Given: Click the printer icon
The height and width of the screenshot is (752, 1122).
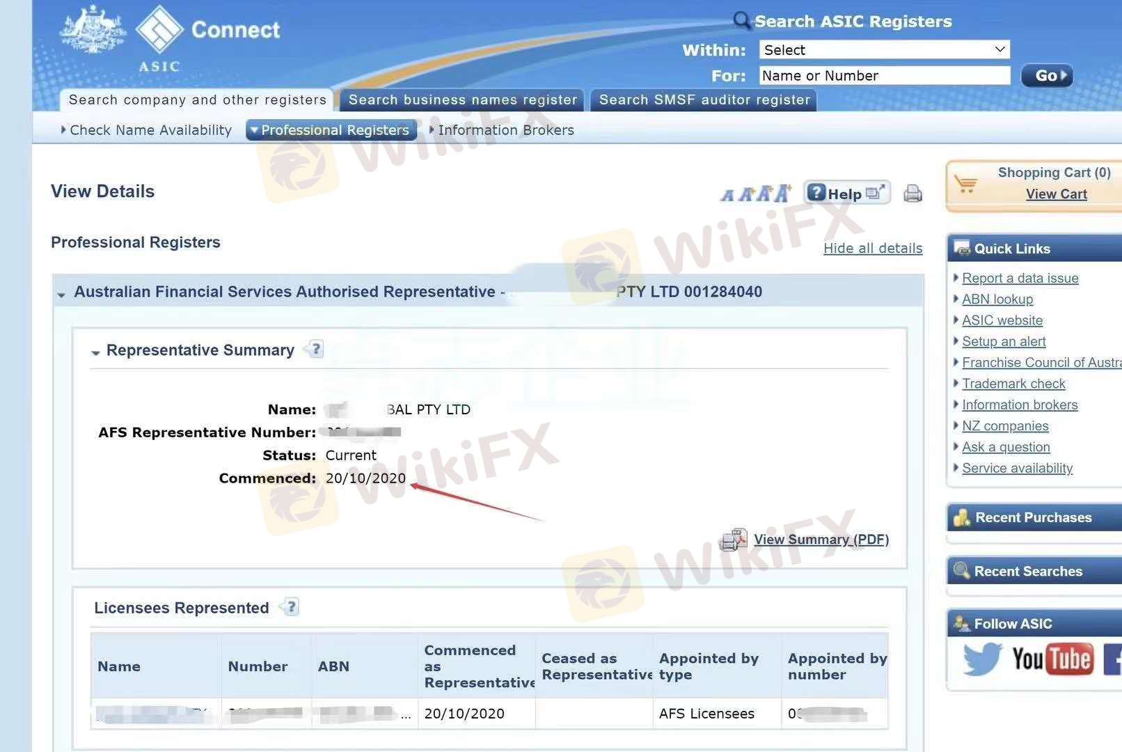Looking at the screenshot, I should [x=912, y=194].
